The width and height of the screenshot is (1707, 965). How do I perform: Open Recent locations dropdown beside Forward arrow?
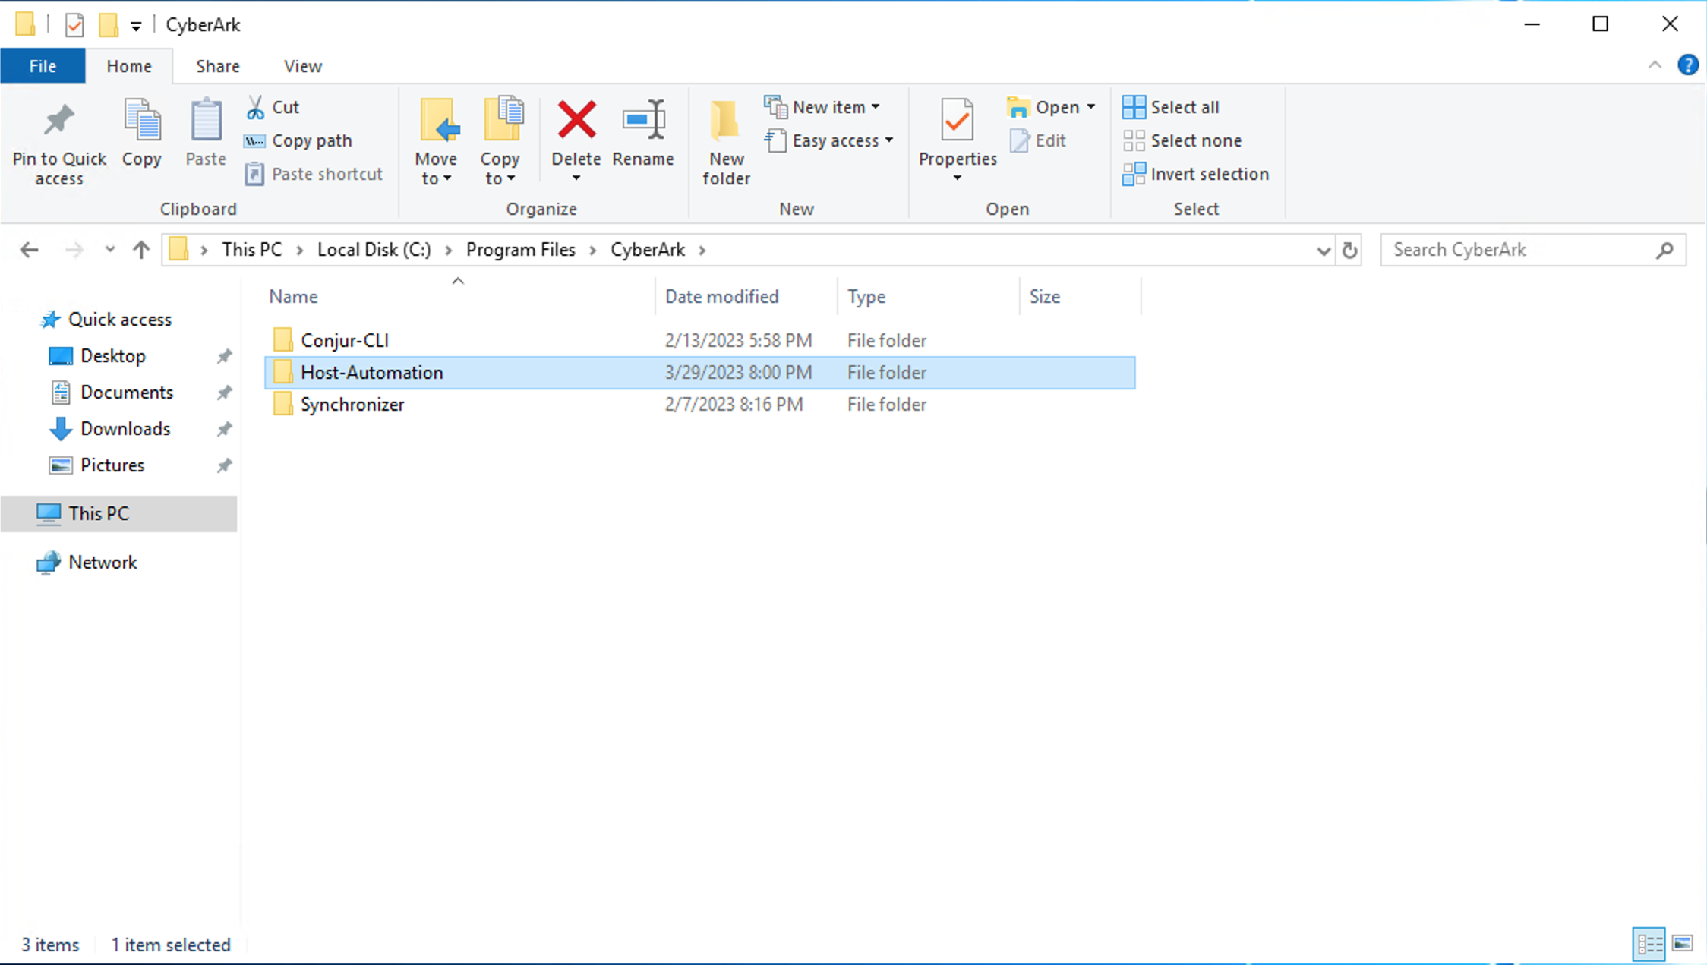(110, 250)
